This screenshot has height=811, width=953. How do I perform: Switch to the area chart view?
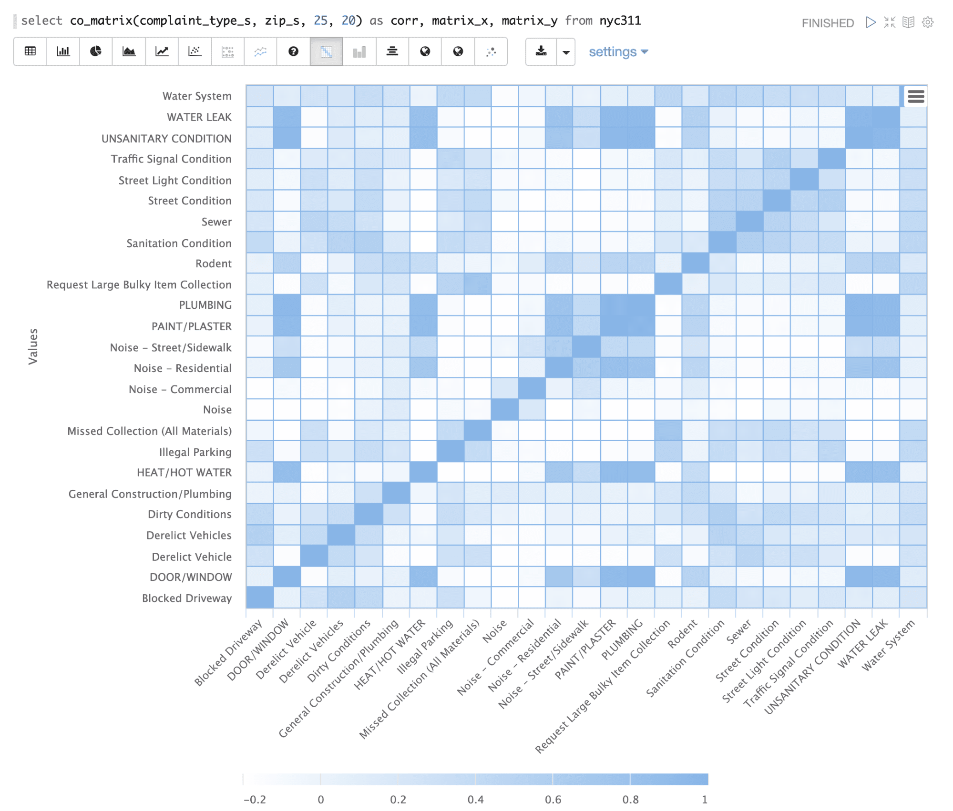tap(129, 51)
